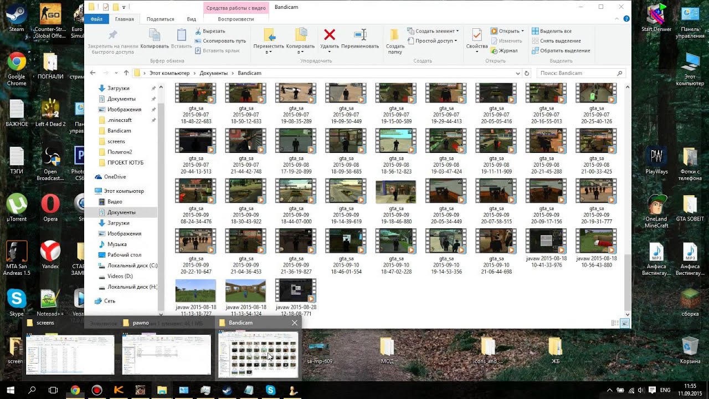The height and width of the screenshot is (399, 709).
Task: Open the File (Файл) tab
Action: [96, 19]
